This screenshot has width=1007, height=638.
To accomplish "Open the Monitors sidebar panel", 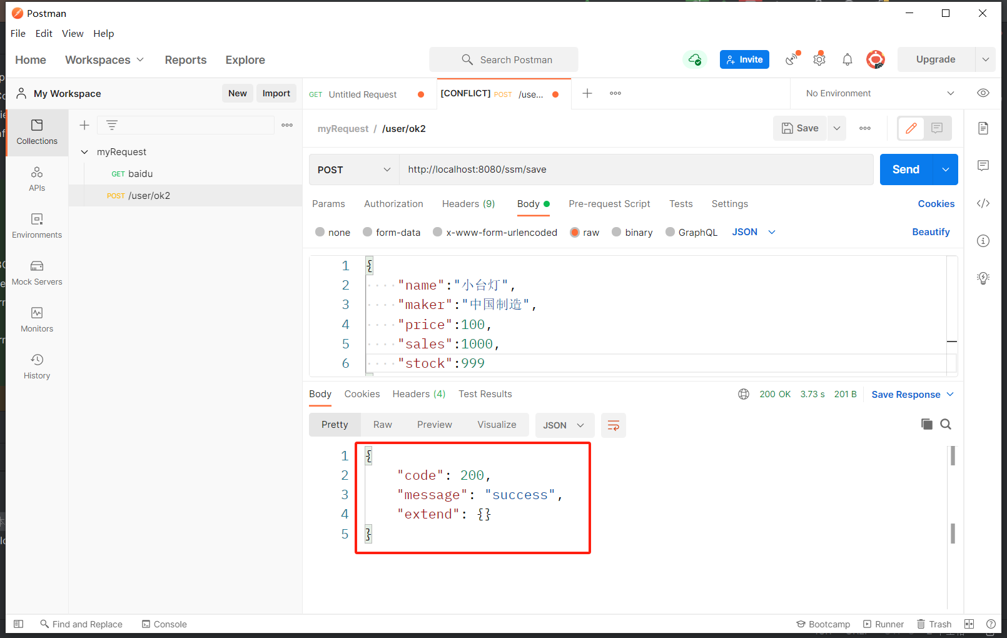I will coord(37,320).
